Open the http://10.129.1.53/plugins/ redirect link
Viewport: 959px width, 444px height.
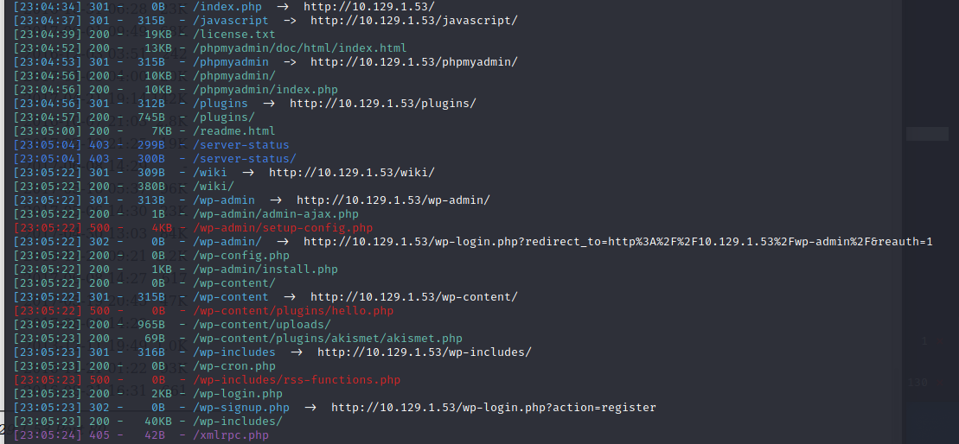(382, 103)
